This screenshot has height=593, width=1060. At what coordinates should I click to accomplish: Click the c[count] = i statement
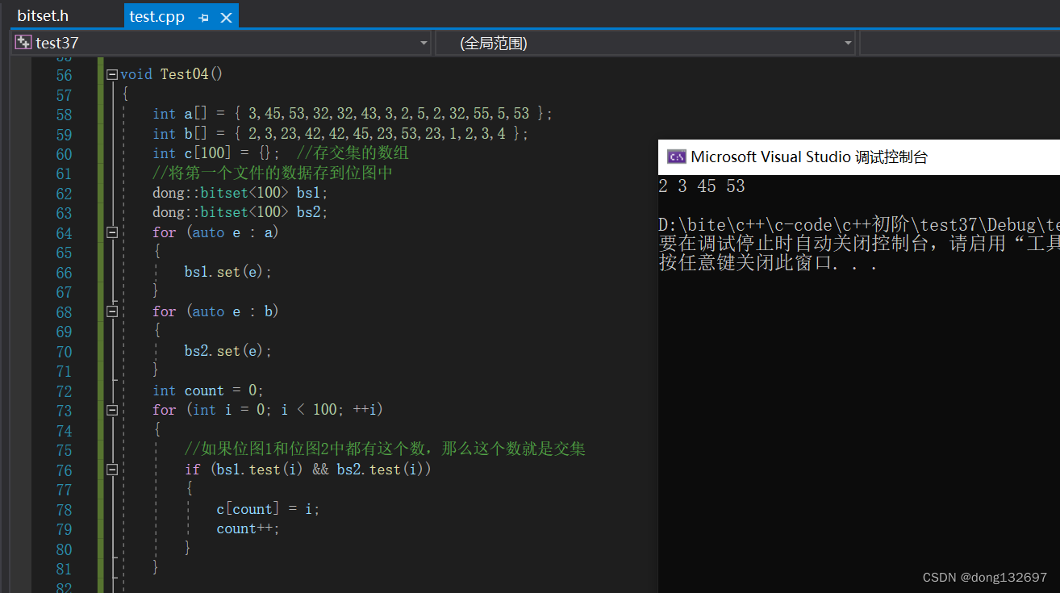tap(268, 509)
